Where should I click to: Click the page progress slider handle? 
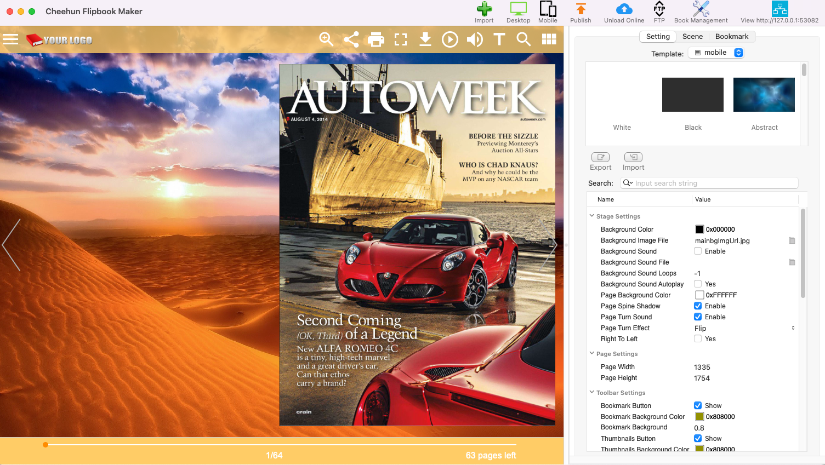tap(45, 445)
